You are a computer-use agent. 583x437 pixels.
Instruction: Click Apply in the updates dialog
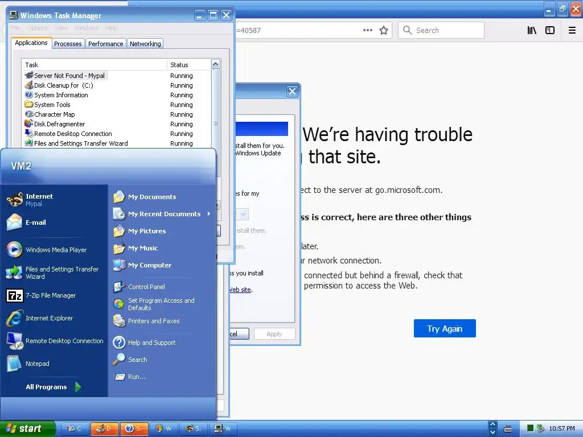pos(274,333)
